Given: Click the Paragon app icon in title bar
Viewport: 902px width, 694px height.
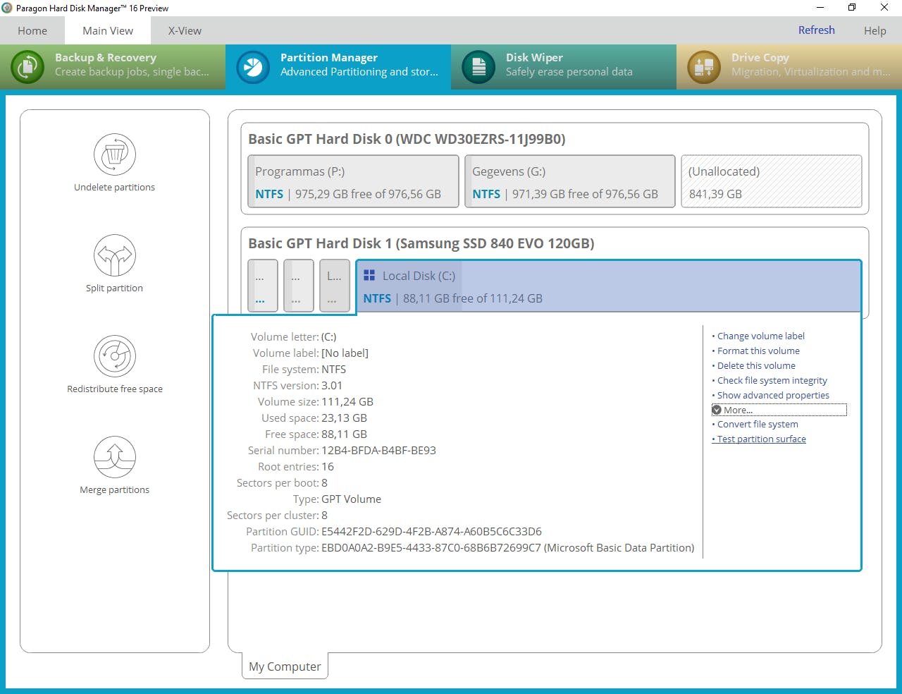Looking at the screenshot, I should click(x=7, y=8).
